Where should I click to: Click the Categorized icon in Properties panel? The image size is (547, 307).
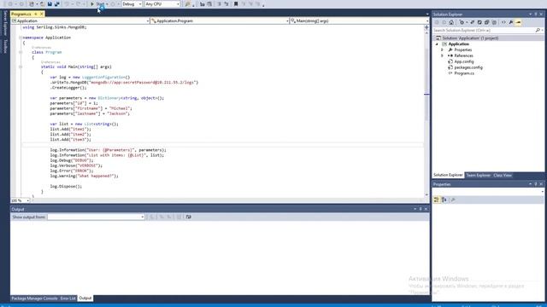pos(437,200)
